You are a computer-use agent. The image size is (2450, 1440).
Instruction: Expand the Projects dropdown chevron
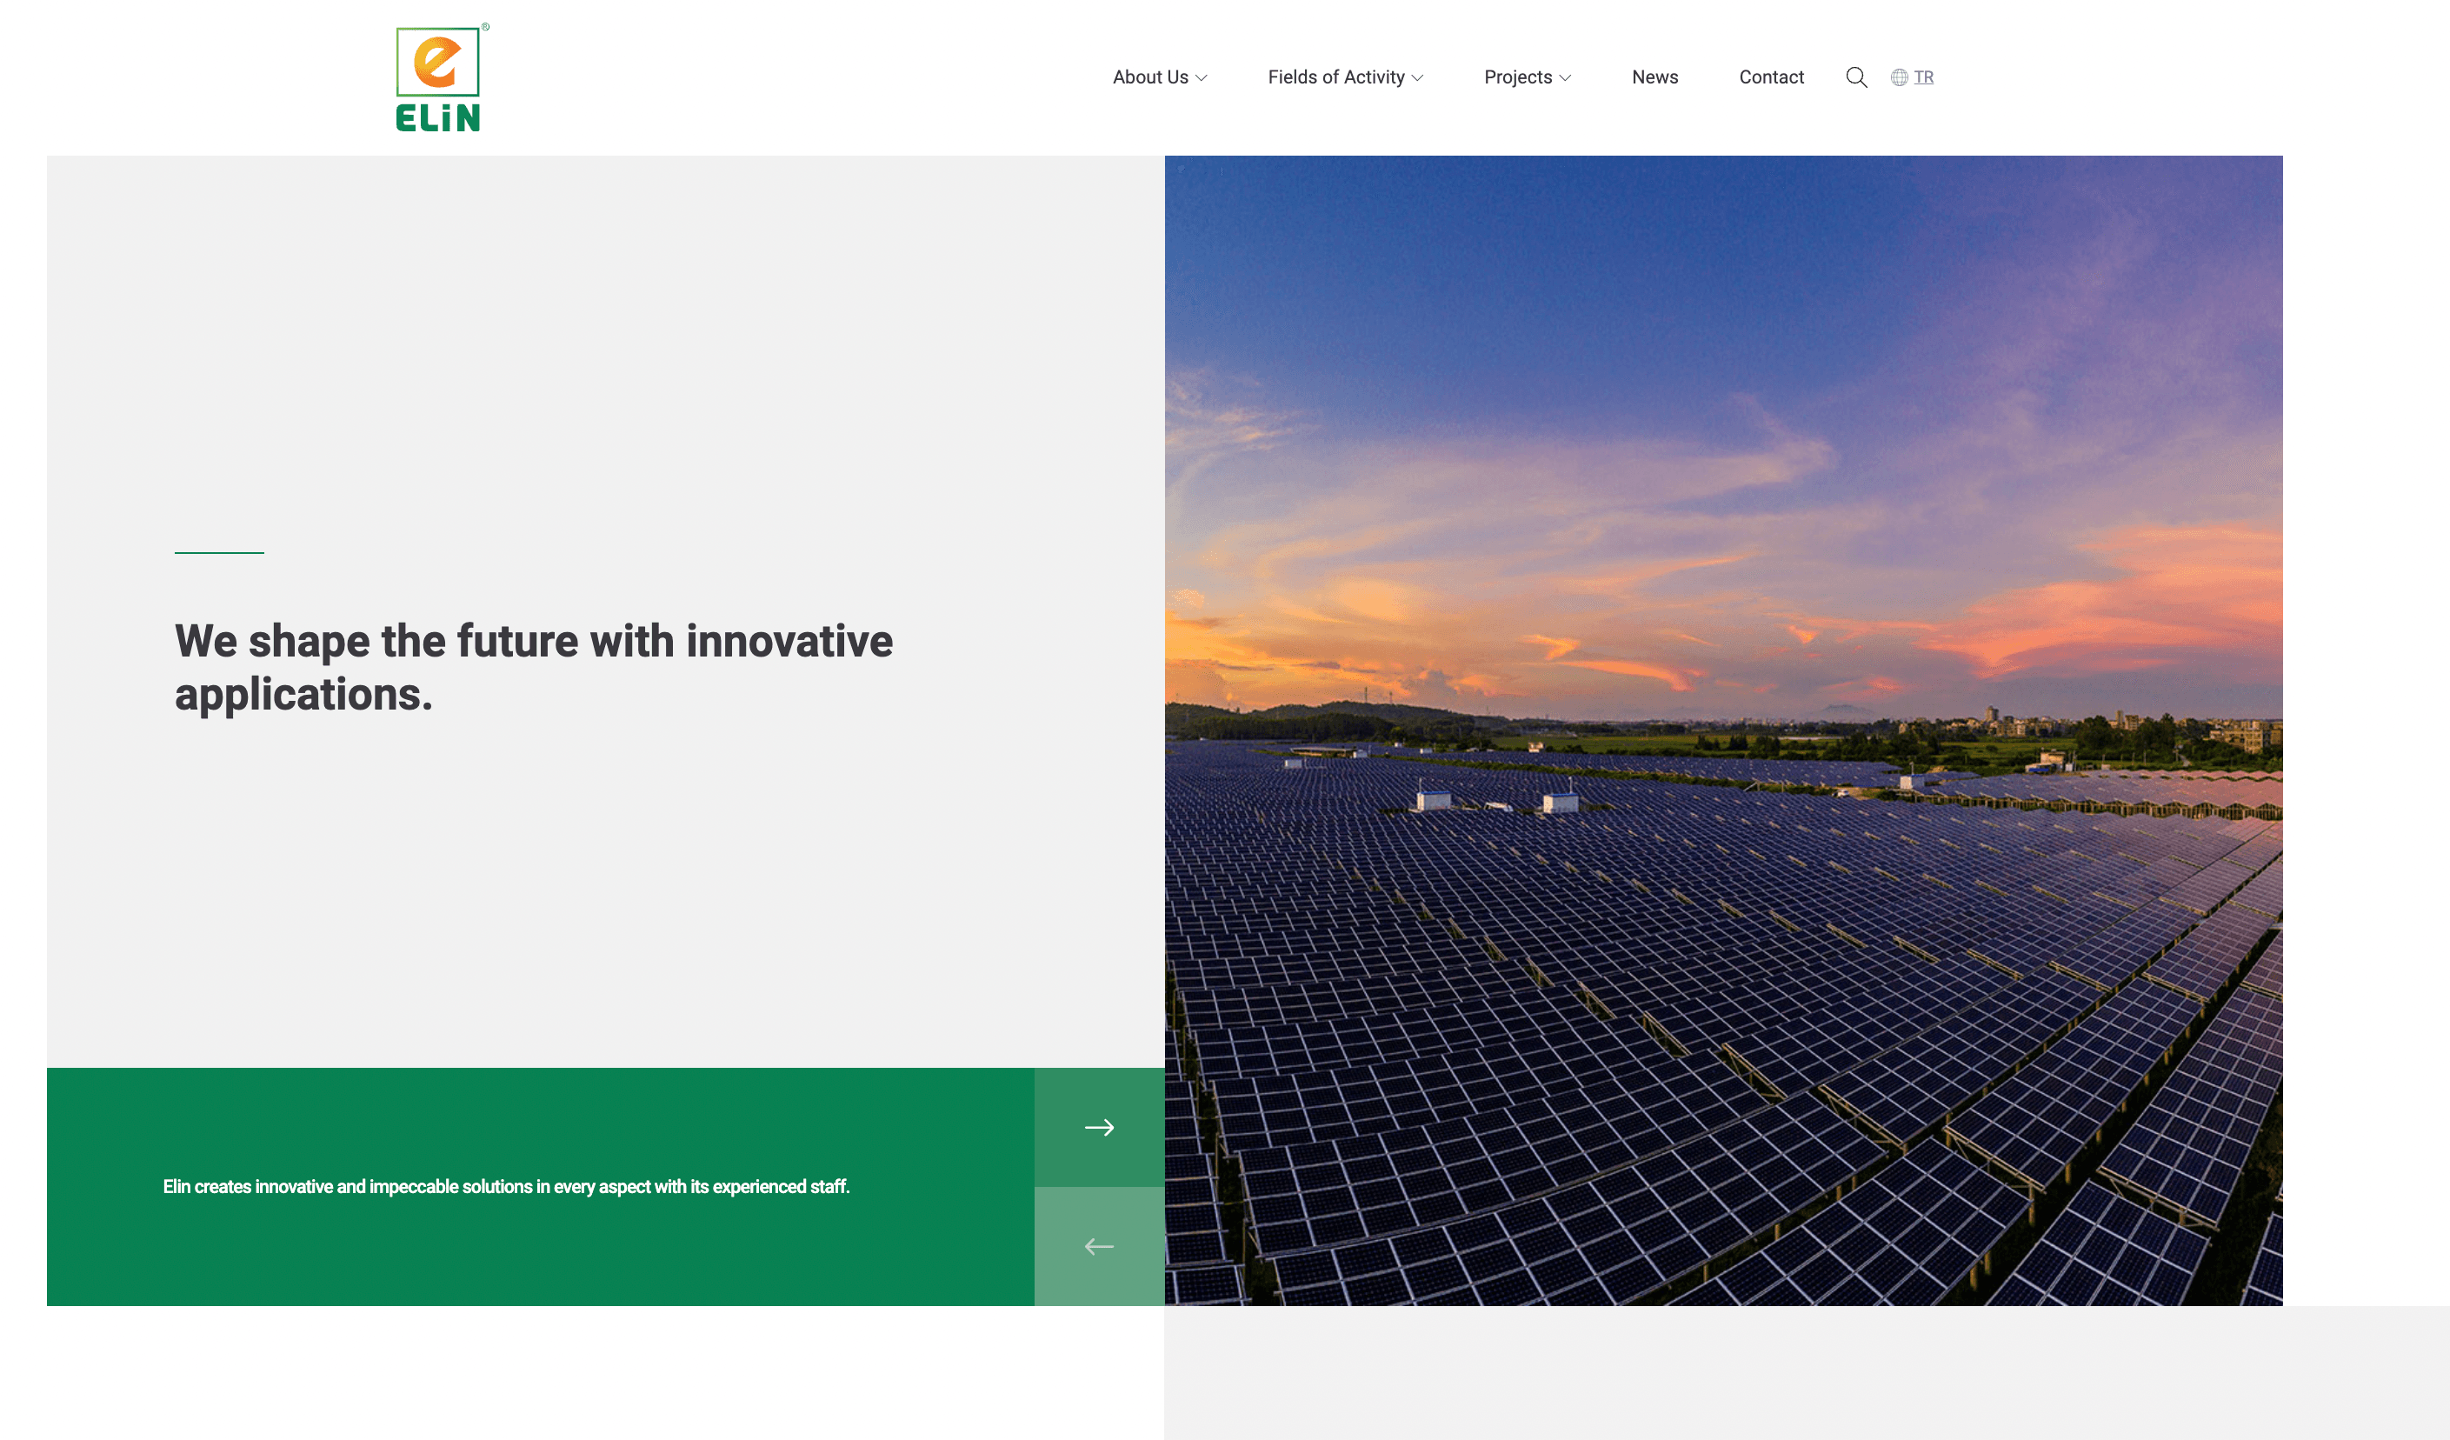click(1565, 77)
